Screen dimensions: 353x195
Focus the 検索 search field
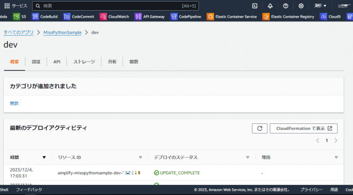(x=116, y=6)
